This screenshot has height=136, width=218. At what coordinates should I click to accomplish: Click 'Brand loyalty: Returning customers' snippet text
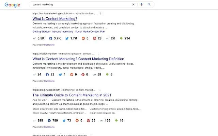[59, 113]
